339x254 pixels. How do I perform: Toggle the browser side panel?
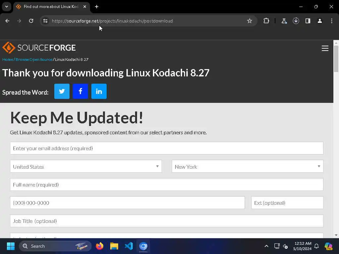[308, 21]
